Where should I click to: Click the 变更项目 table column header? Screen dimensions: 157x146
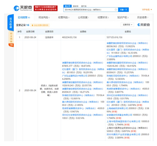[x=49, y=32]
